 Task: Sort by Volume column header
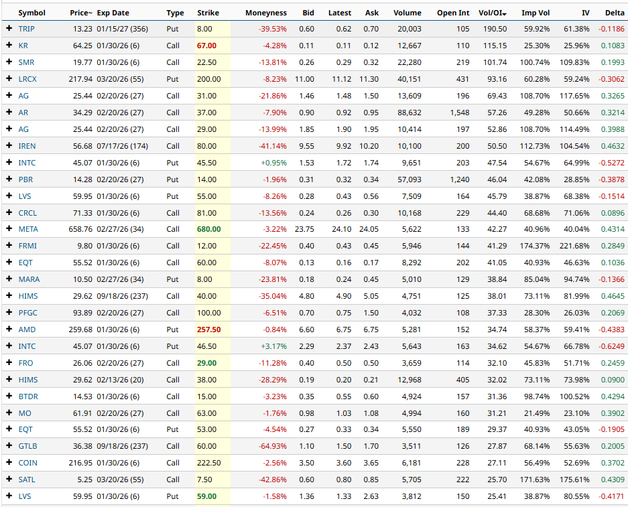tap(407, 13)
